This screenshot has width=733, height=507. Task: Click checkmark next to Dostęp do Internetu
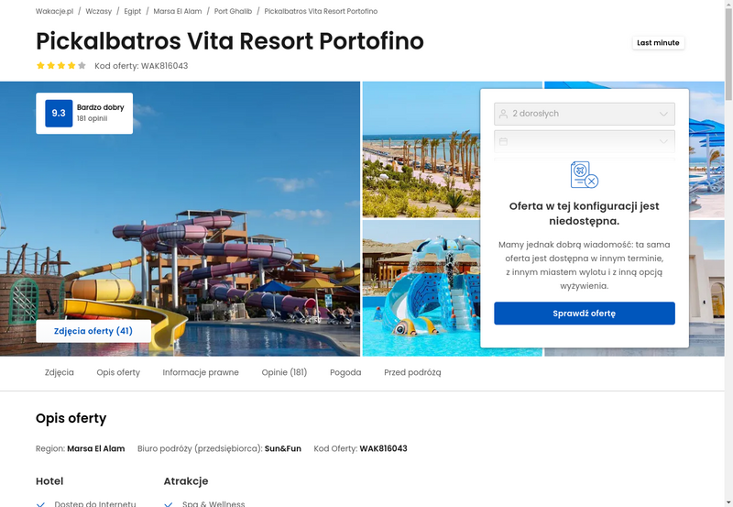[x=40, y=504]
